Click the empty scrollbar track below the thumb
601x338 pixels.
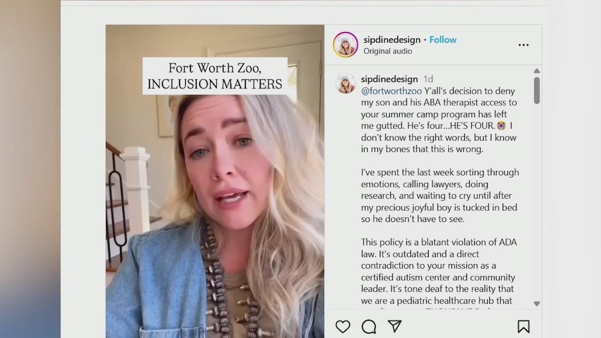pos(537,202)
